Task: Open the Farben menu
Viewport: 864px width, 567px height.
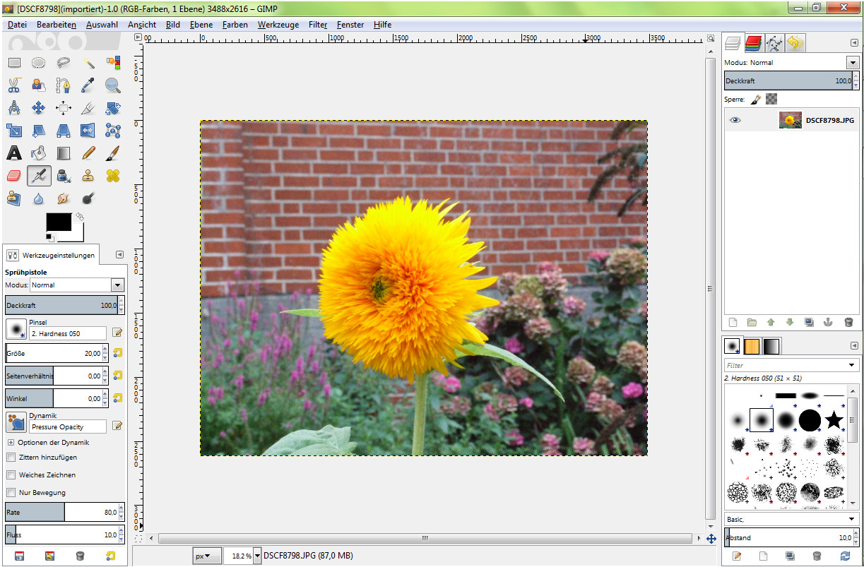Action: [235, 25]
